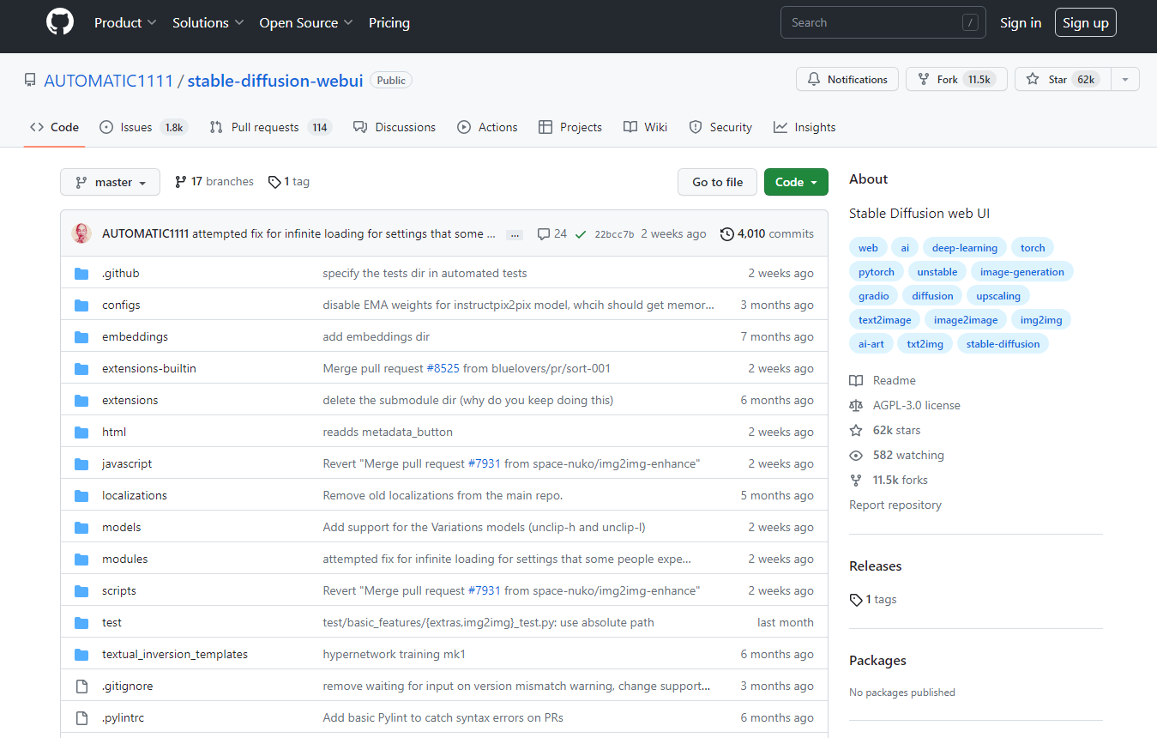Open the 4,010 commits link

(767, 233)
